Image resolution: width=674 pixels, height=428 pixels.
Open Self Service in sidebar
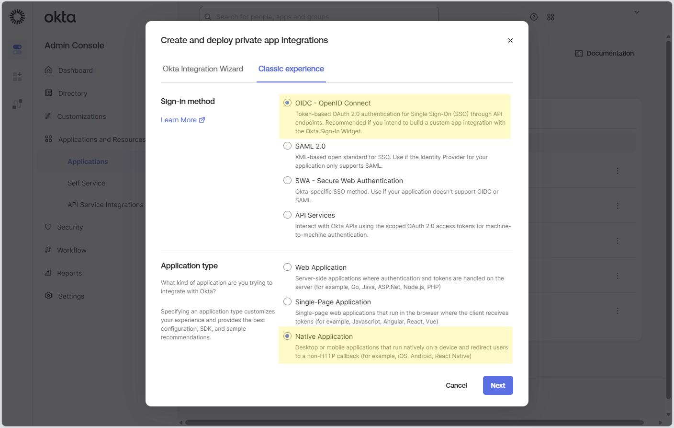tap(86, 183)
